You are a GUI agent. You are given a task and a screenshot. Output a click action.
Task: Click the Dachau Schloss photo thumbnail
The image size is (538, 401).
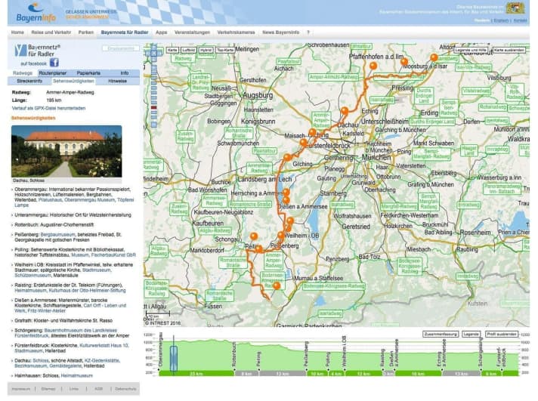[x=66, y=151]
